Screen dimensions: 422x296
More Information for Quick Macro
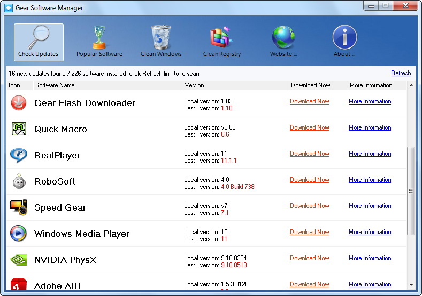(370, 127)
